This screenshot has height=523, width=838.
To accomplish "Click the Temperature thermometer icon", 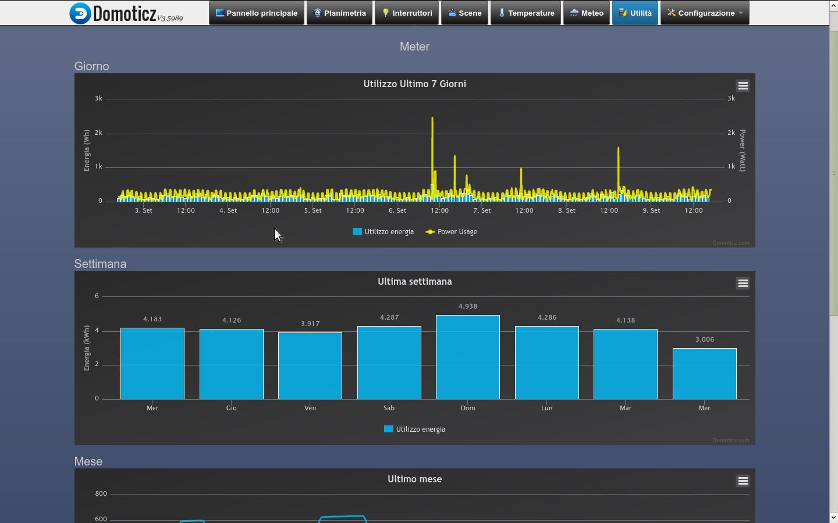I will pyautogui.click(x=503, y=12).
